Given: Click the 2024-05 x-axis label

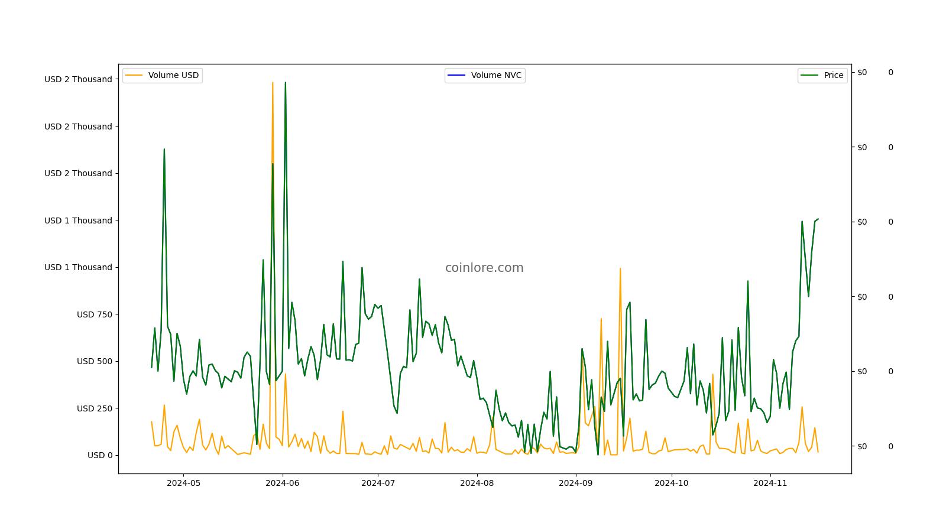Looking at the screenshot, I should [x=183, y=483].
